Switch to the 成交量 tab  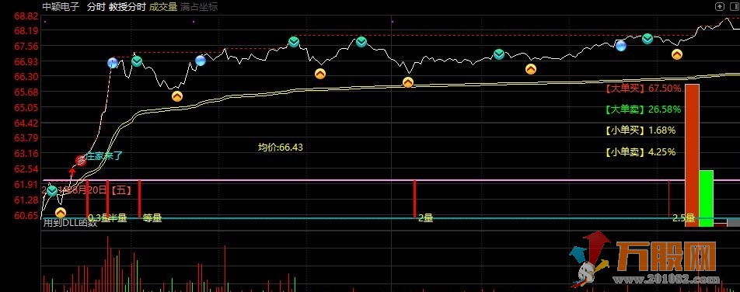point(162,7)
